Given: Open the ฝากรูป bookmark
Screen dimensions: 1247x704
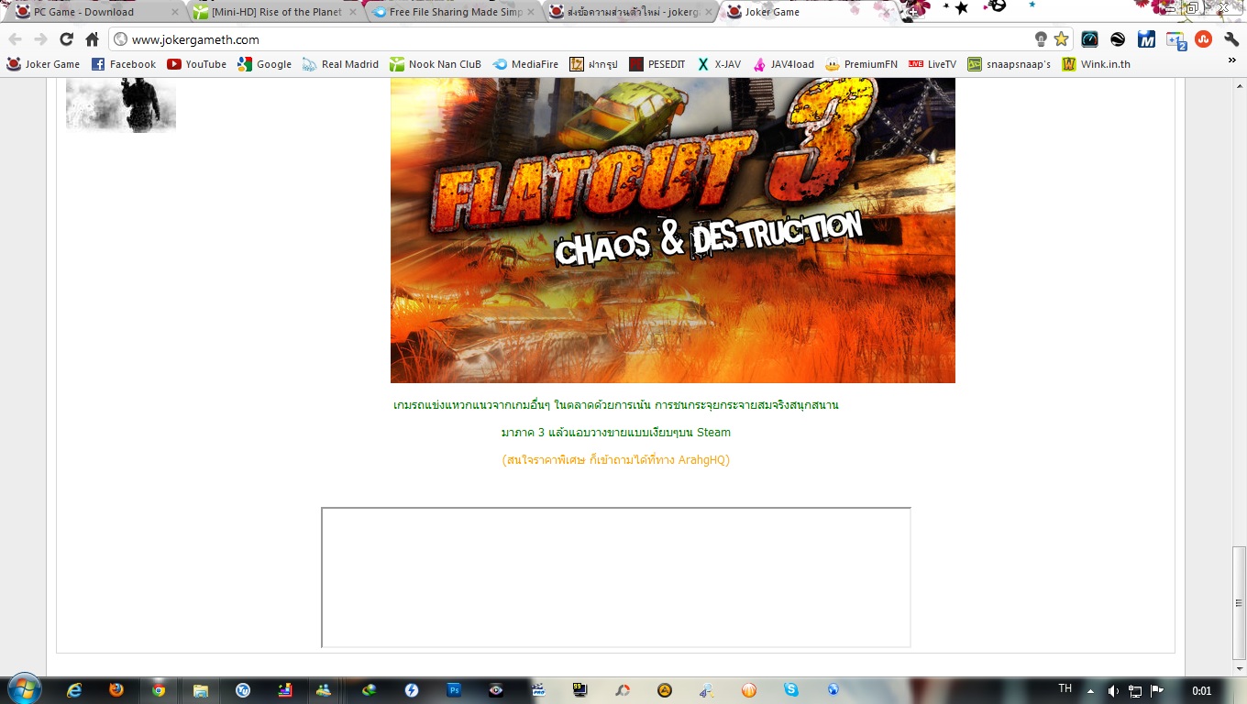Looking at the screenshot, I should click(x=593, y=64).
